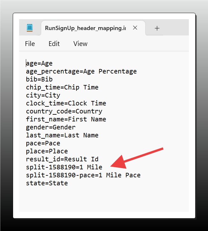Viewport: 208px width, 231px height.
Task: Click the line clock_time=Clock Time
Action: coord(66,103)
